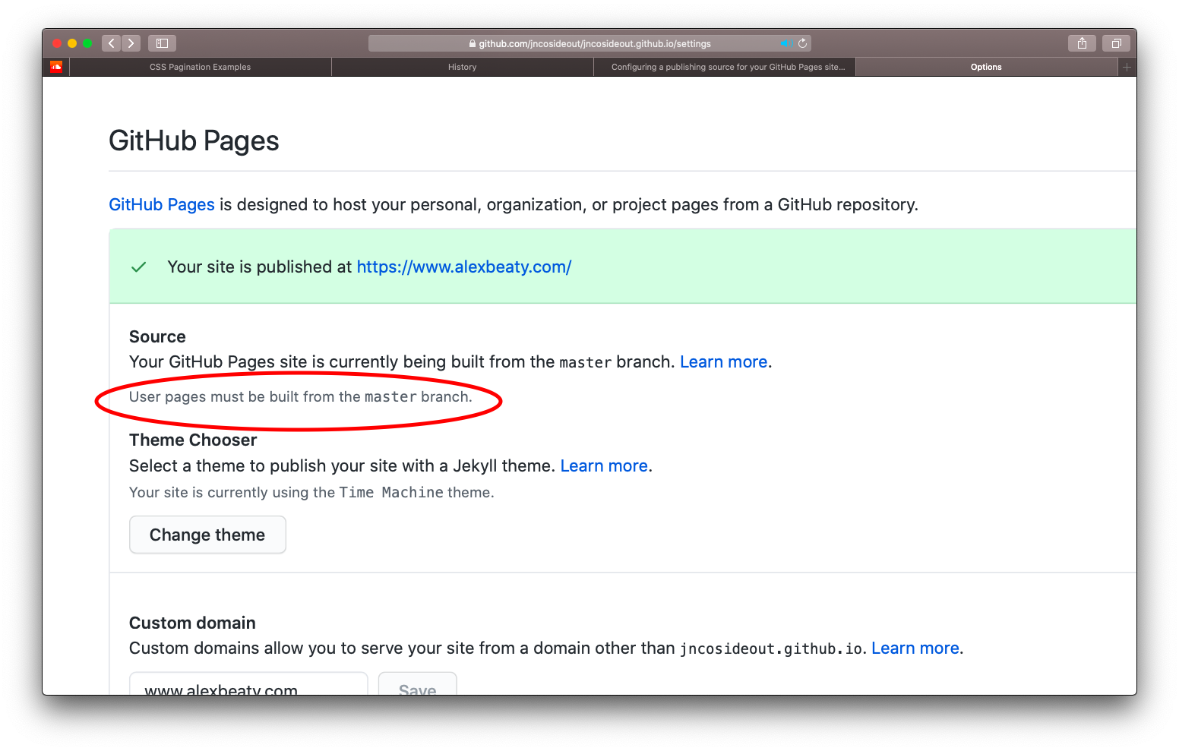Mute audio via the address bar speaker icon
Viewport: 1179px width, 751px height.
(785, 43)
